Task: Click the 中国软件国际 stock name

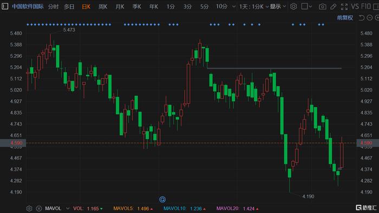Action: point(28,6)
